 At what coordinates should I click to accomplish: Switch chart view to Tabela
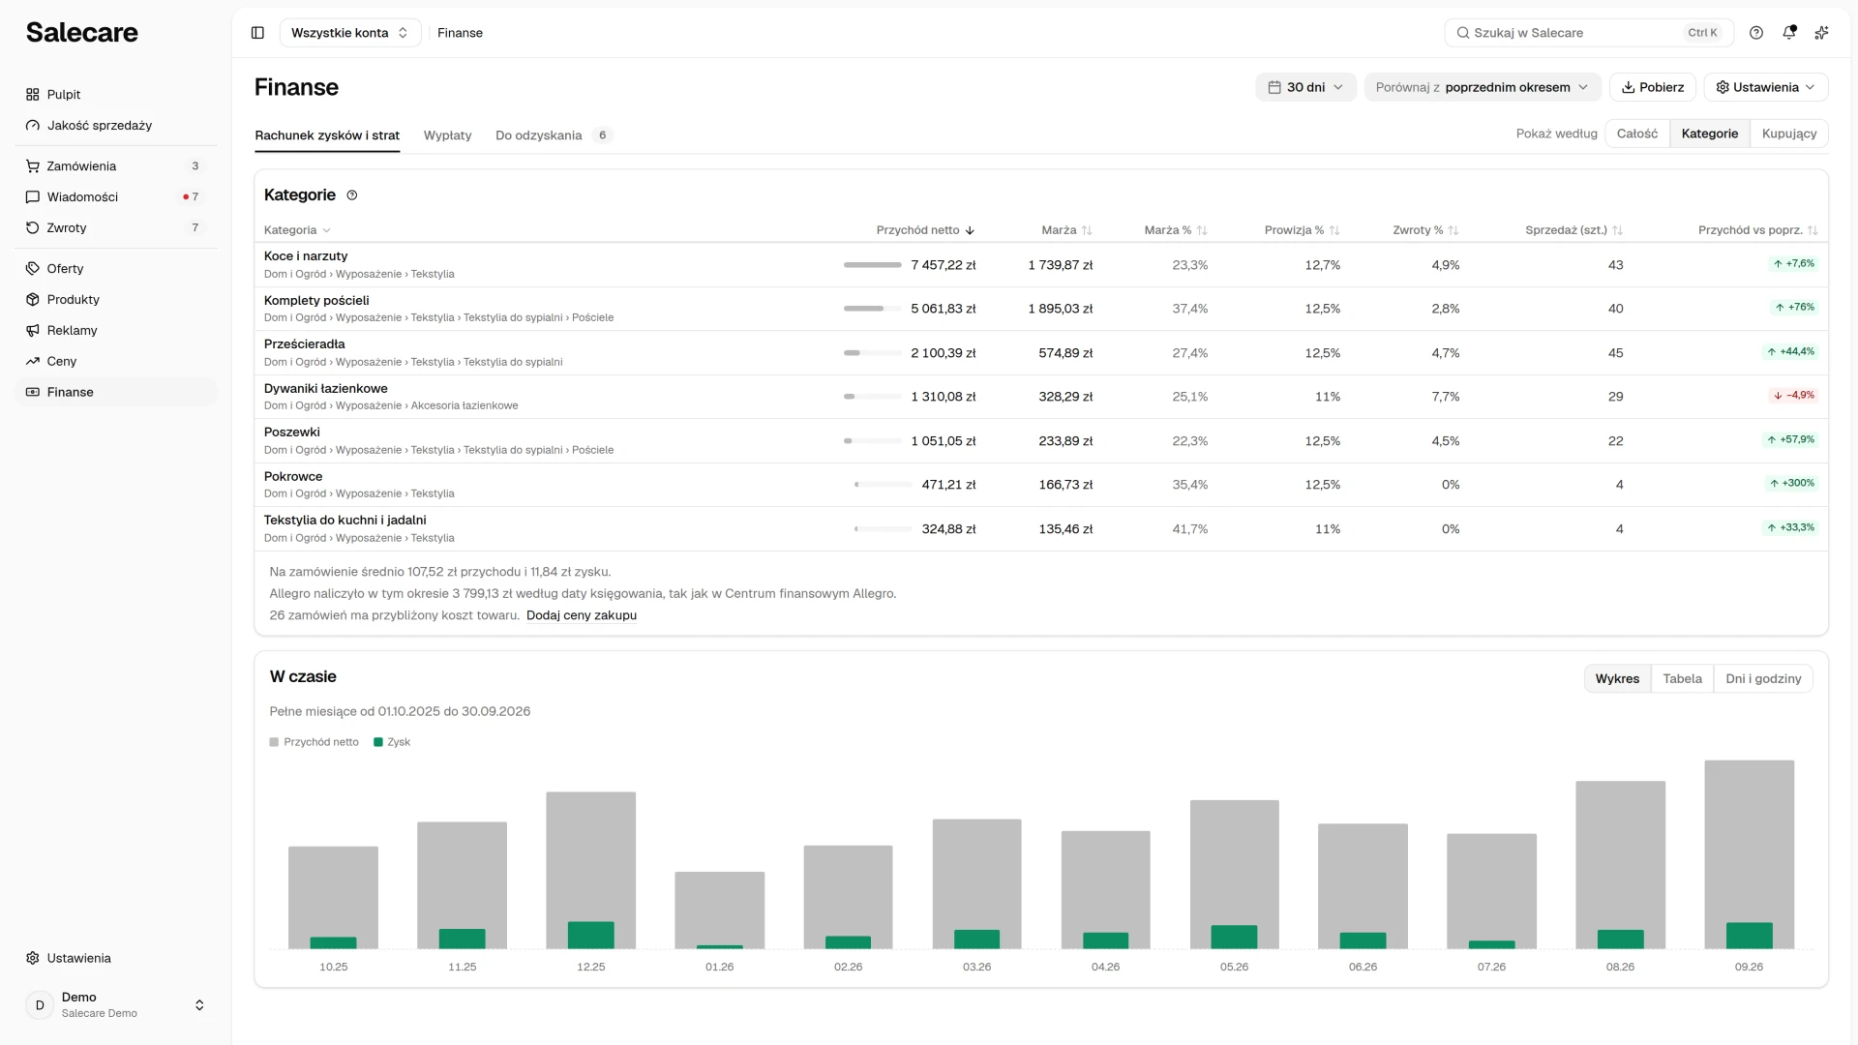pos(1682,679)
